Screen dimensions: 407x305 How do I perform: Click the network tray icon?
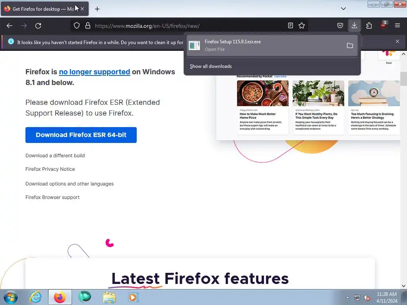pos(357,298)
